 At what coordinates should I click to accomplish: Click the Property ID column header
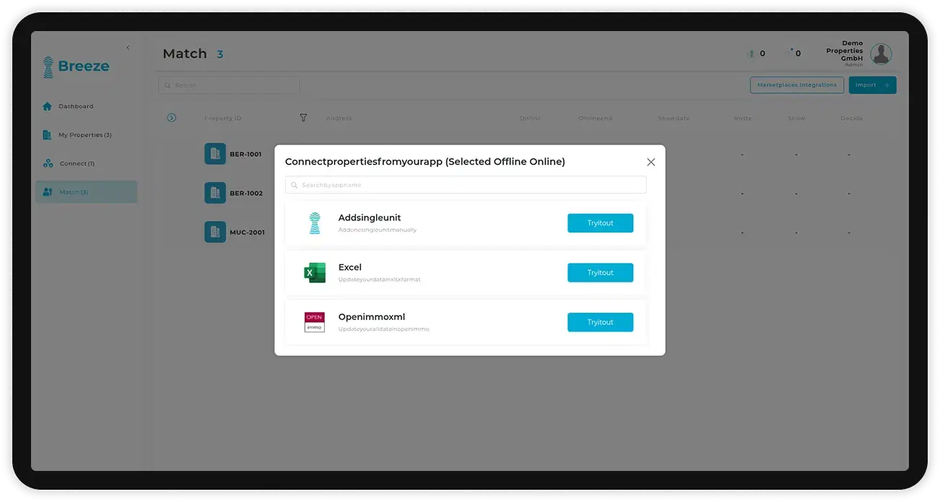223,118
